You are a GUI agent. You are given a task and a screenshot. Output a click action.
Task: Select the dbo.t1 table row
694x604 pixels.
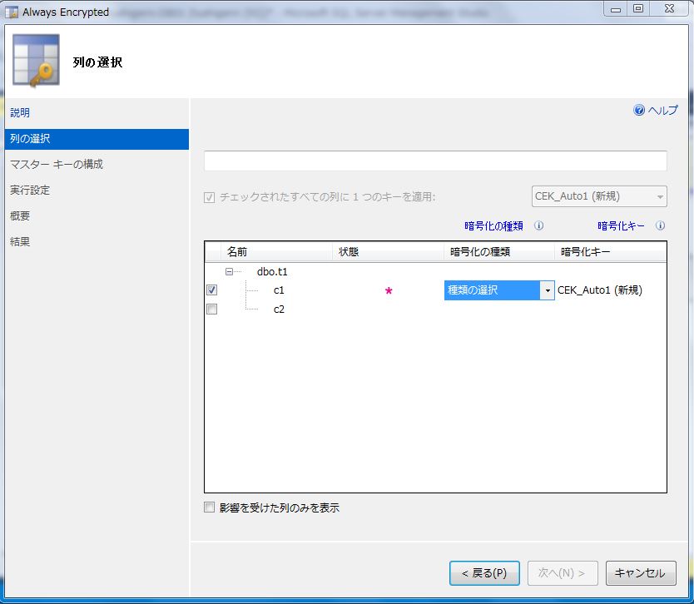pos(272,272)
